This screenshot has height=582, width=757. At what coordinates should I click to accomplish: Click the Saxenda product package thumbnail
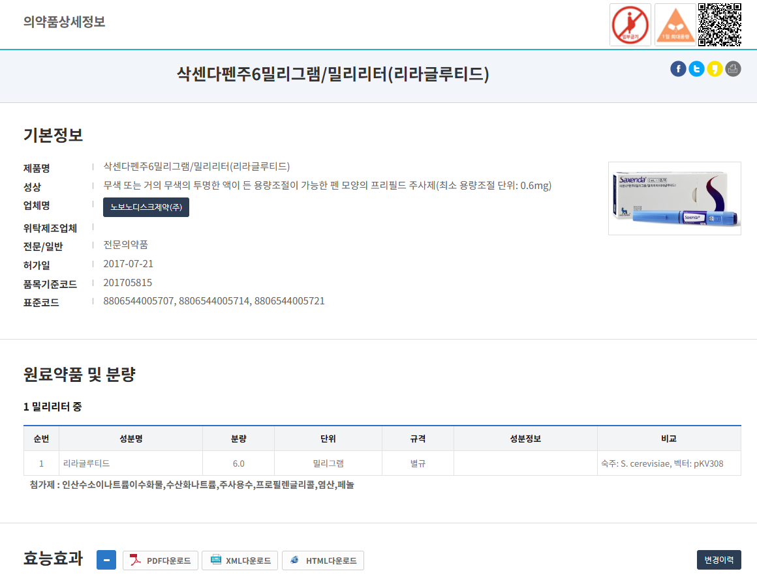(674, 198)
